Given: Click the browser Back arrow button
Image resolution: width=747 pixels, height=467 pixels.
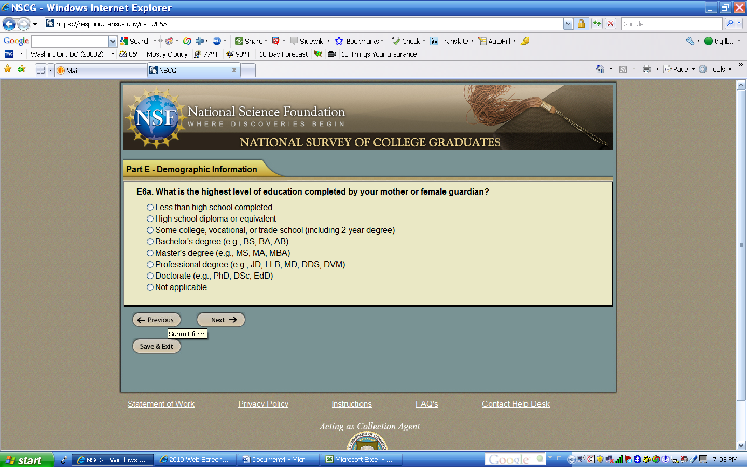Looking at the screenshot, I should [9, 24].
